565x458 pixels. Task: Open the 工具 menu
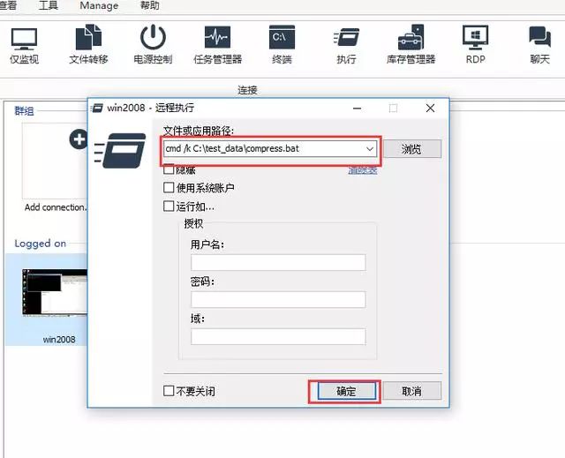[x=49, y=5]
